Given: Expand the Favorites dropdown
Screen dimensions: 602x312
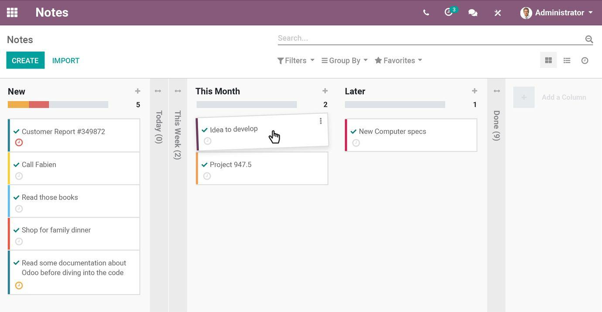Looking at the screenshot, I should click(x=399, y=61).
